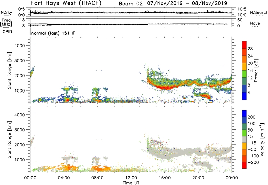This screenshot has height=185, width=268.
Task: Click the grey segment of the Velocity colorbar
Action: click(244, 139)
